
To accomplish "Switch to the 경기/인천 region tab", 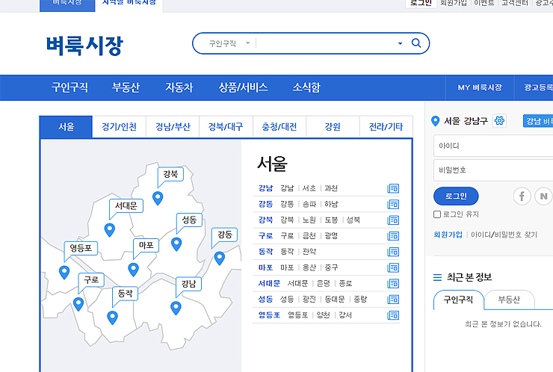I will coord(120,126).
